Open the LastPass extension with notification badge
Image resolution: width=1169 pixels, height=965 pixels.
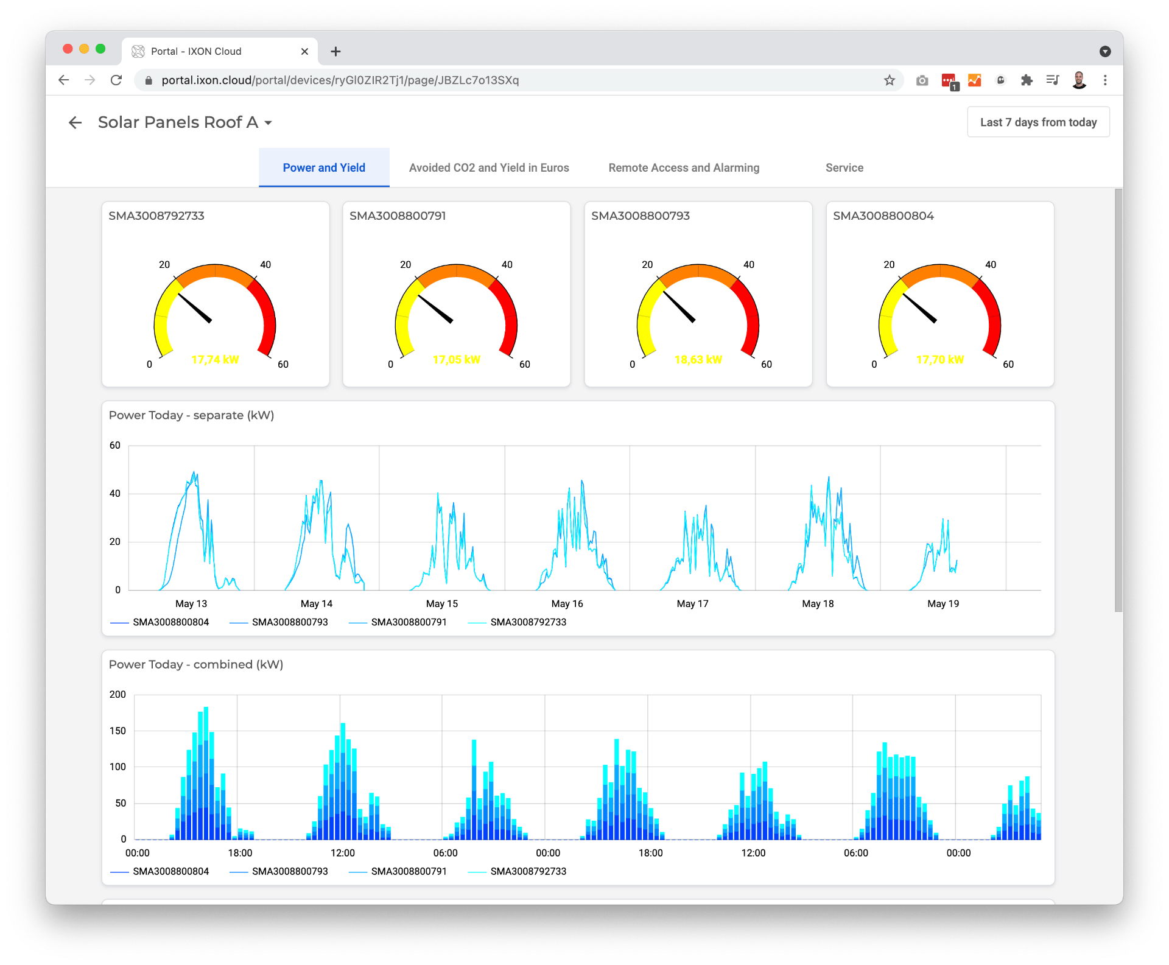[949, 80]
